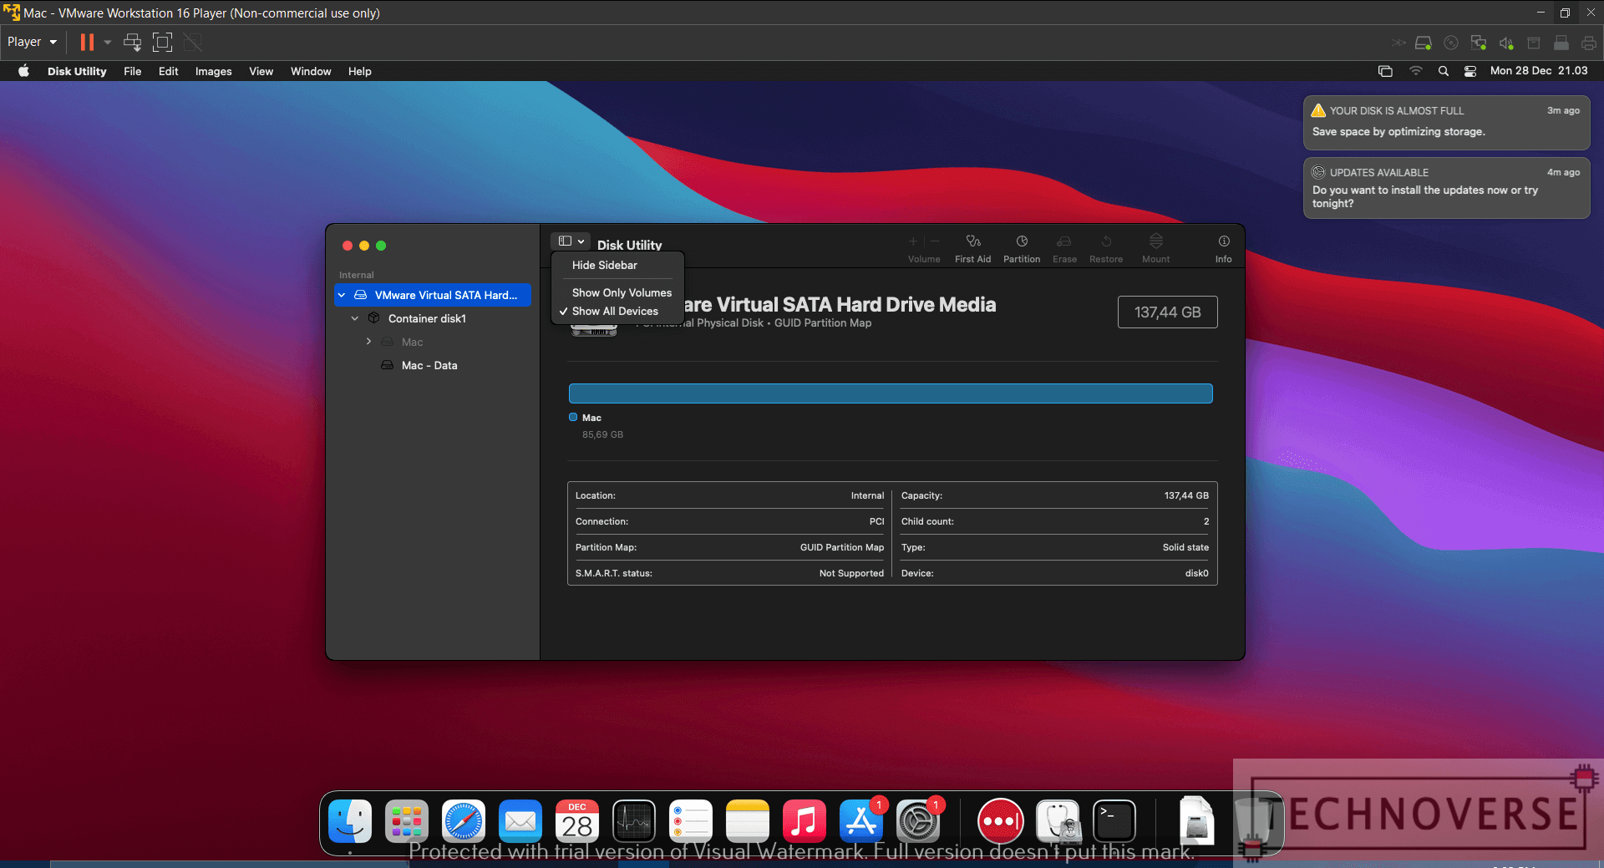The width and height of the screenshot is (1604, 868).
Task: Collapse Container disk1 tree node
Action: (355, 318)
